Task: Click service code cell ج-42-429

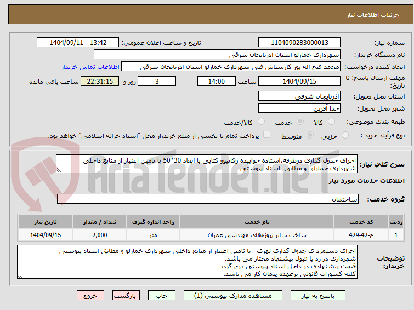Action: [361, 235]
